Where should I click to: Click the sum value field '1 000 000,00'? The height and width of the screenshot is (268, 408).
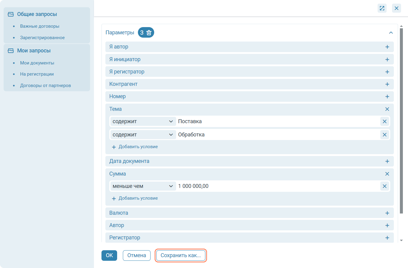tap(277, 186)
